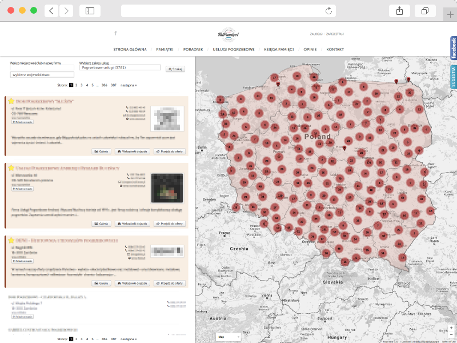Zoom in on the map with plus
The height and width of the screenshot is (343, 457).
451,328
